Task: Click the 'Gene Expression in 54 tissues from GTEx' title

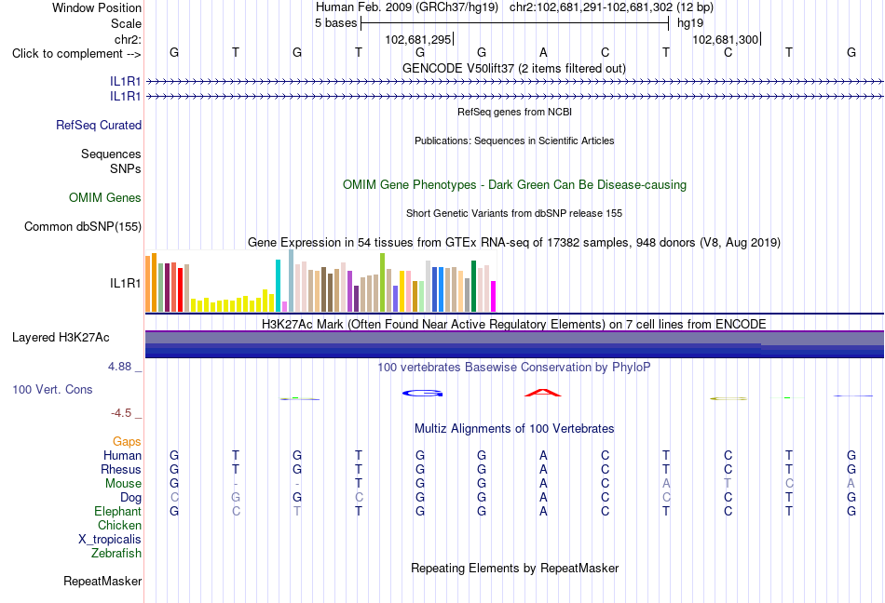Action: [514, 242]
